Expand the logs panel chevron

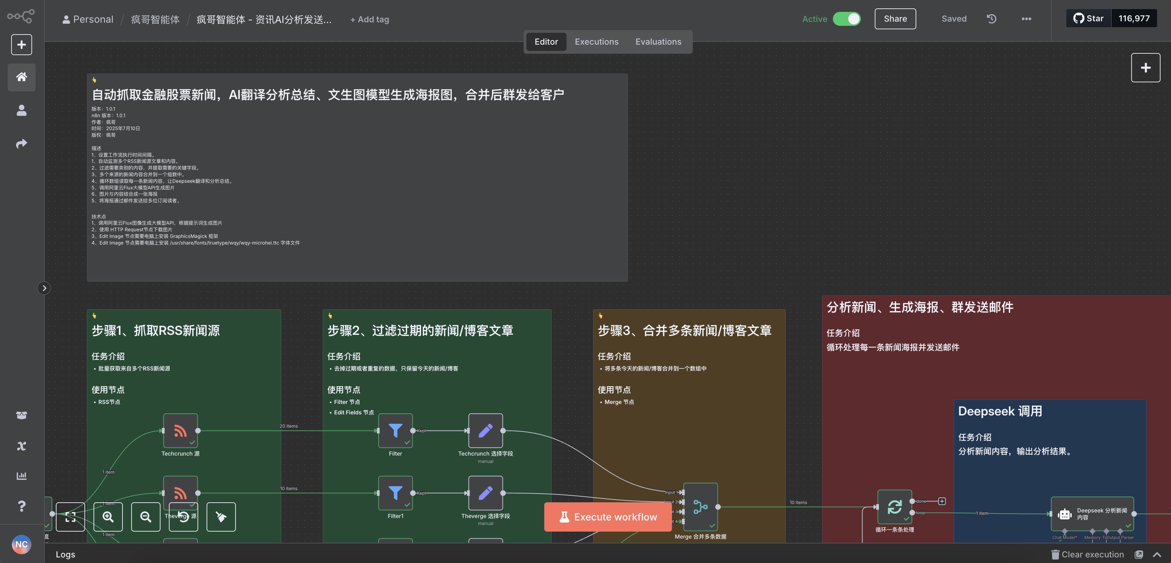click(x=1157, y=554)
